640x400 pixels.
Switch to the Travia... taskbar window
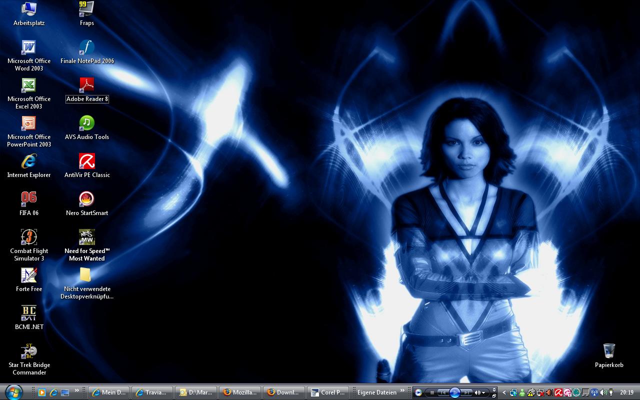(x=152, y=392)
